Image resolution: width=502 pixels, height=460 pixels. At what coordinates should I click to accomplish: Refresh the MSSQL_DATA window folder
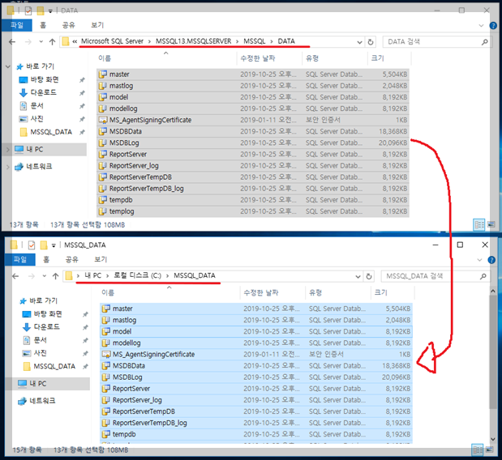point(369,276)
